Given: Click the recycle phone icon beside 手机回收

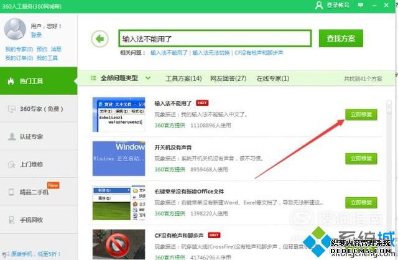Looking at the screenshot, I should [x=11, y=220].
